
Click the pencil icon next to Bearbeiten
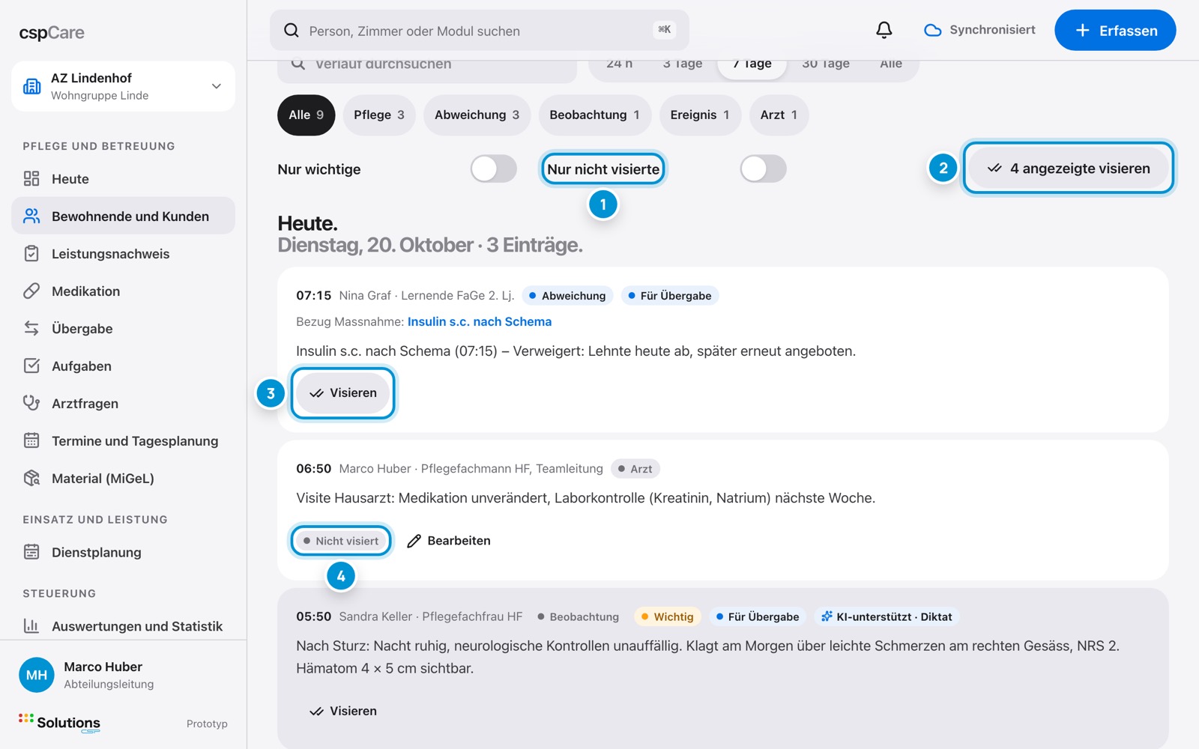click(x=414, y=541)
